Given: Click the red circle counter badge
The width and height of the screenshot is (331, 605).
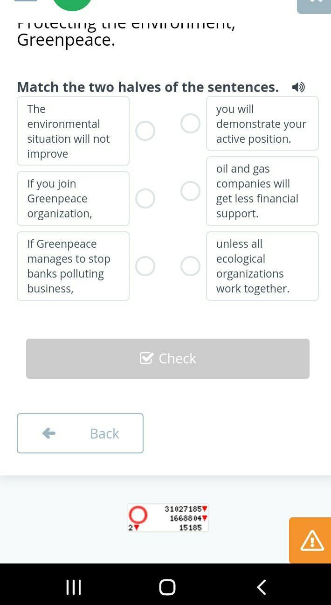Looking at the screenshot, I should click(138, 515).
